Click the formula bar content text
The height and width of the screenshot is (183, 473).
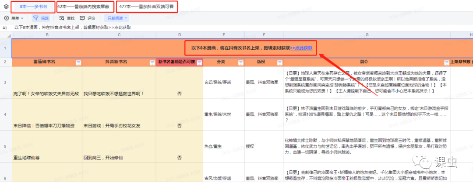pos(73,28)
